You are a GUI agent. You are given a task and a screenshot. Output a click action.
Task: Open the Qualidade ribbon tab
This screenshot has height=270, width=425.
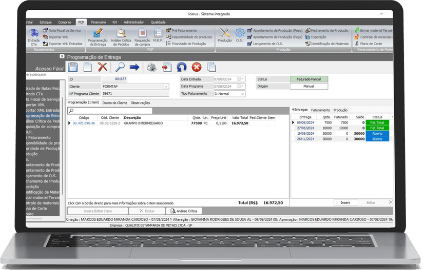(x=158, y=22)
